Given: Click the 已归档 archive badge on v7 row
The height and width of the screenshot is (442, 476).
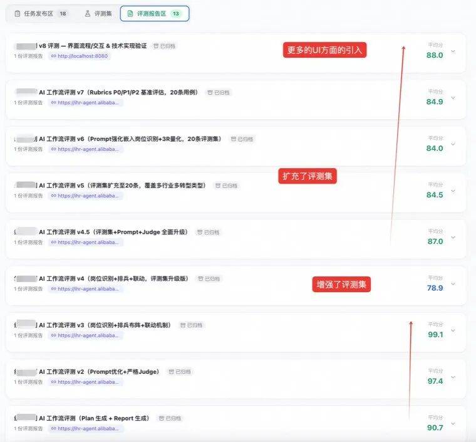Looking at the screenshot, I should tap(219, 92).
